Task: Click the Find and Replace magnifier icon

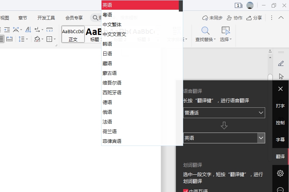Action: [205, 31]
